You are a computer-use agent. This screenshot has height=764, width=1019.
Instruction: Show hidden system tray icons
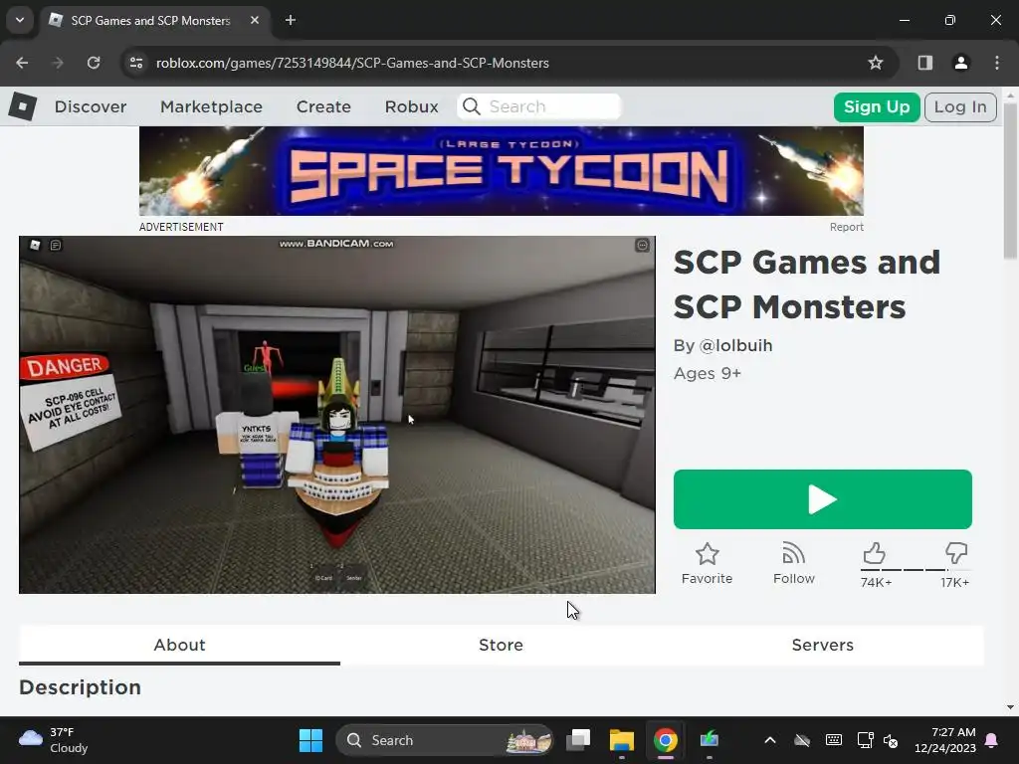pyautogui.click(x=770, y=740)
